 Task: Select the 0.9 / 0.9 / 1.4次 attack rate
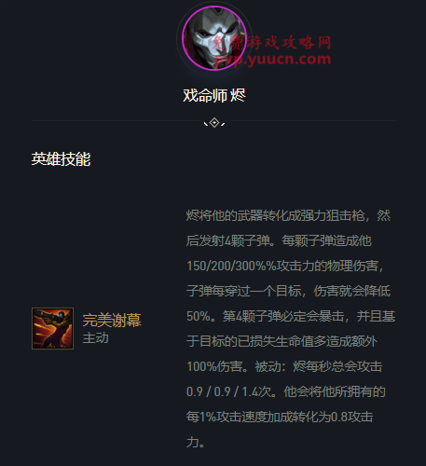point(229,391)
